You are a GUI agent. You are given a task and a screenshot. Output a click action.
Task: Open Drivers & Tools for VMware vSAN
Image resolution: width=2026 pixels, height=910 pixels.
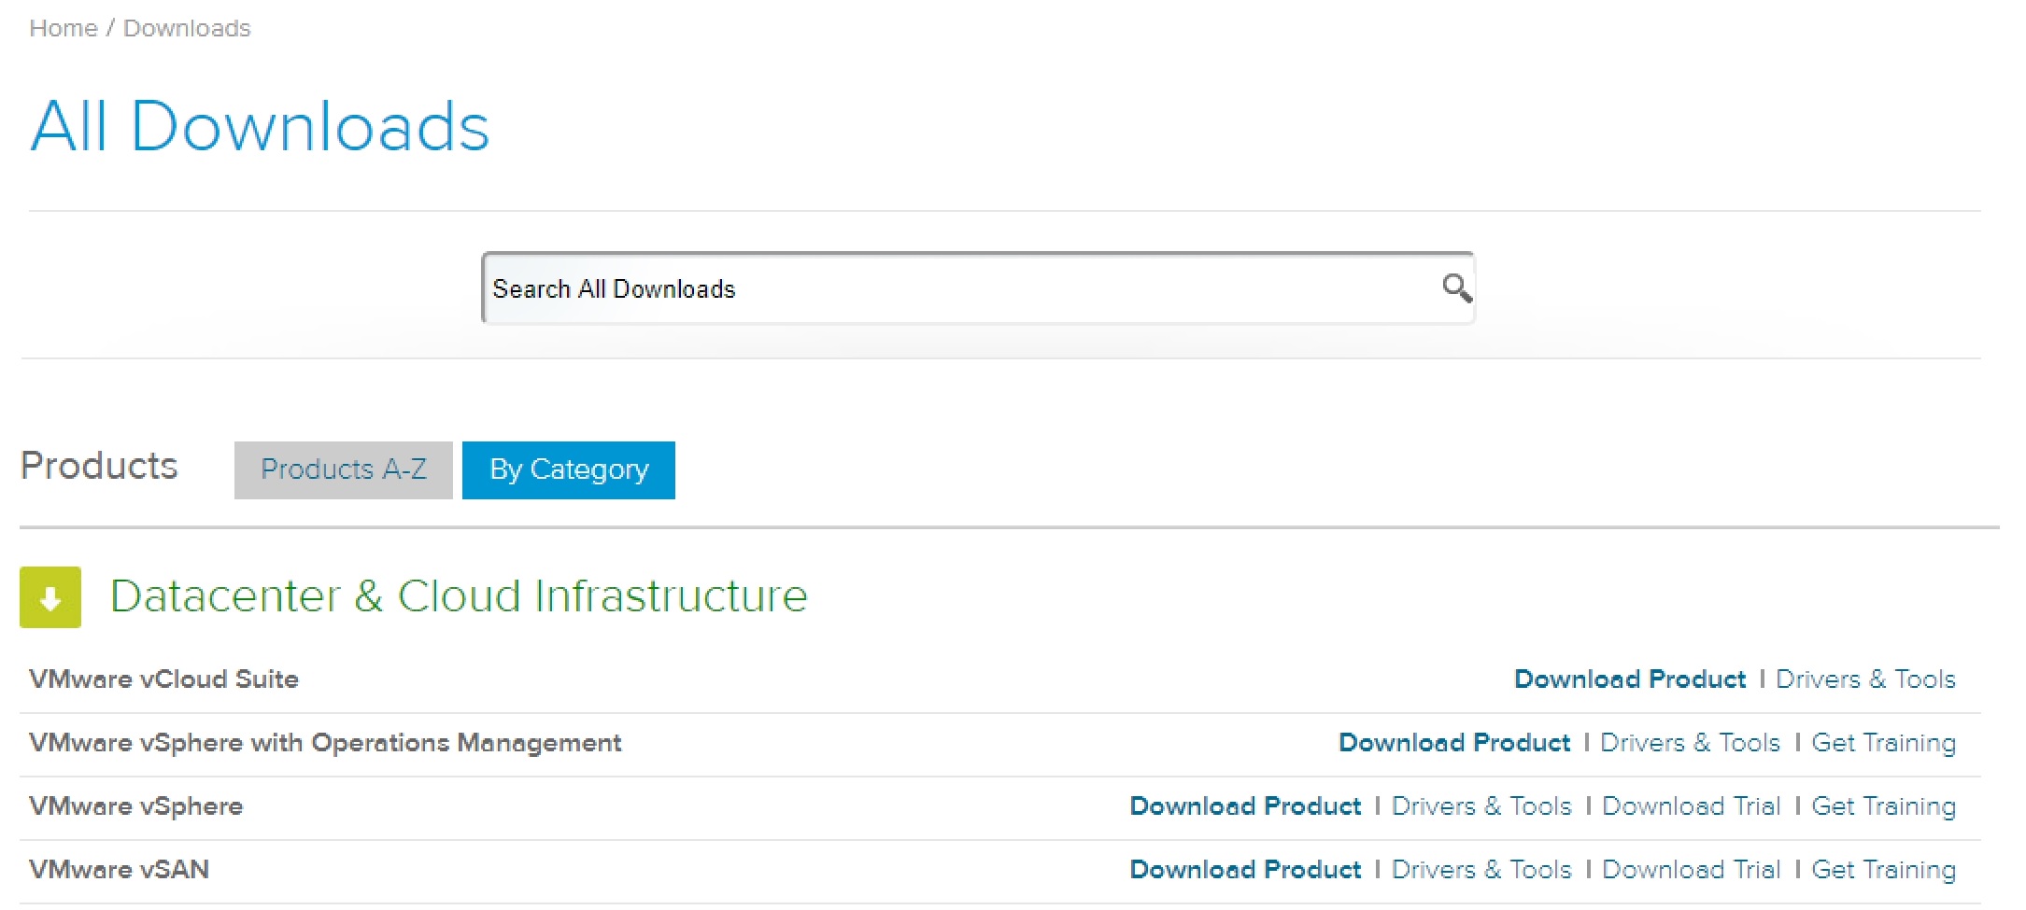[1481, 870]
